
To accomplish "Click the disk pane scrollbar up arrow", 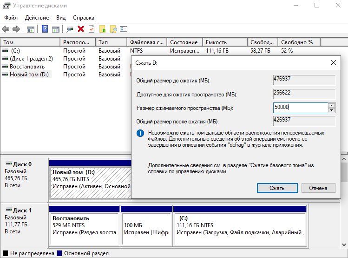I will click(x=344, y=159).
